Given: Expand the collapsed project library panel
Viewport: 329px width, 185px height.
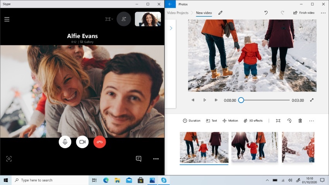Looking at the screenshot, I should (171, 28).
